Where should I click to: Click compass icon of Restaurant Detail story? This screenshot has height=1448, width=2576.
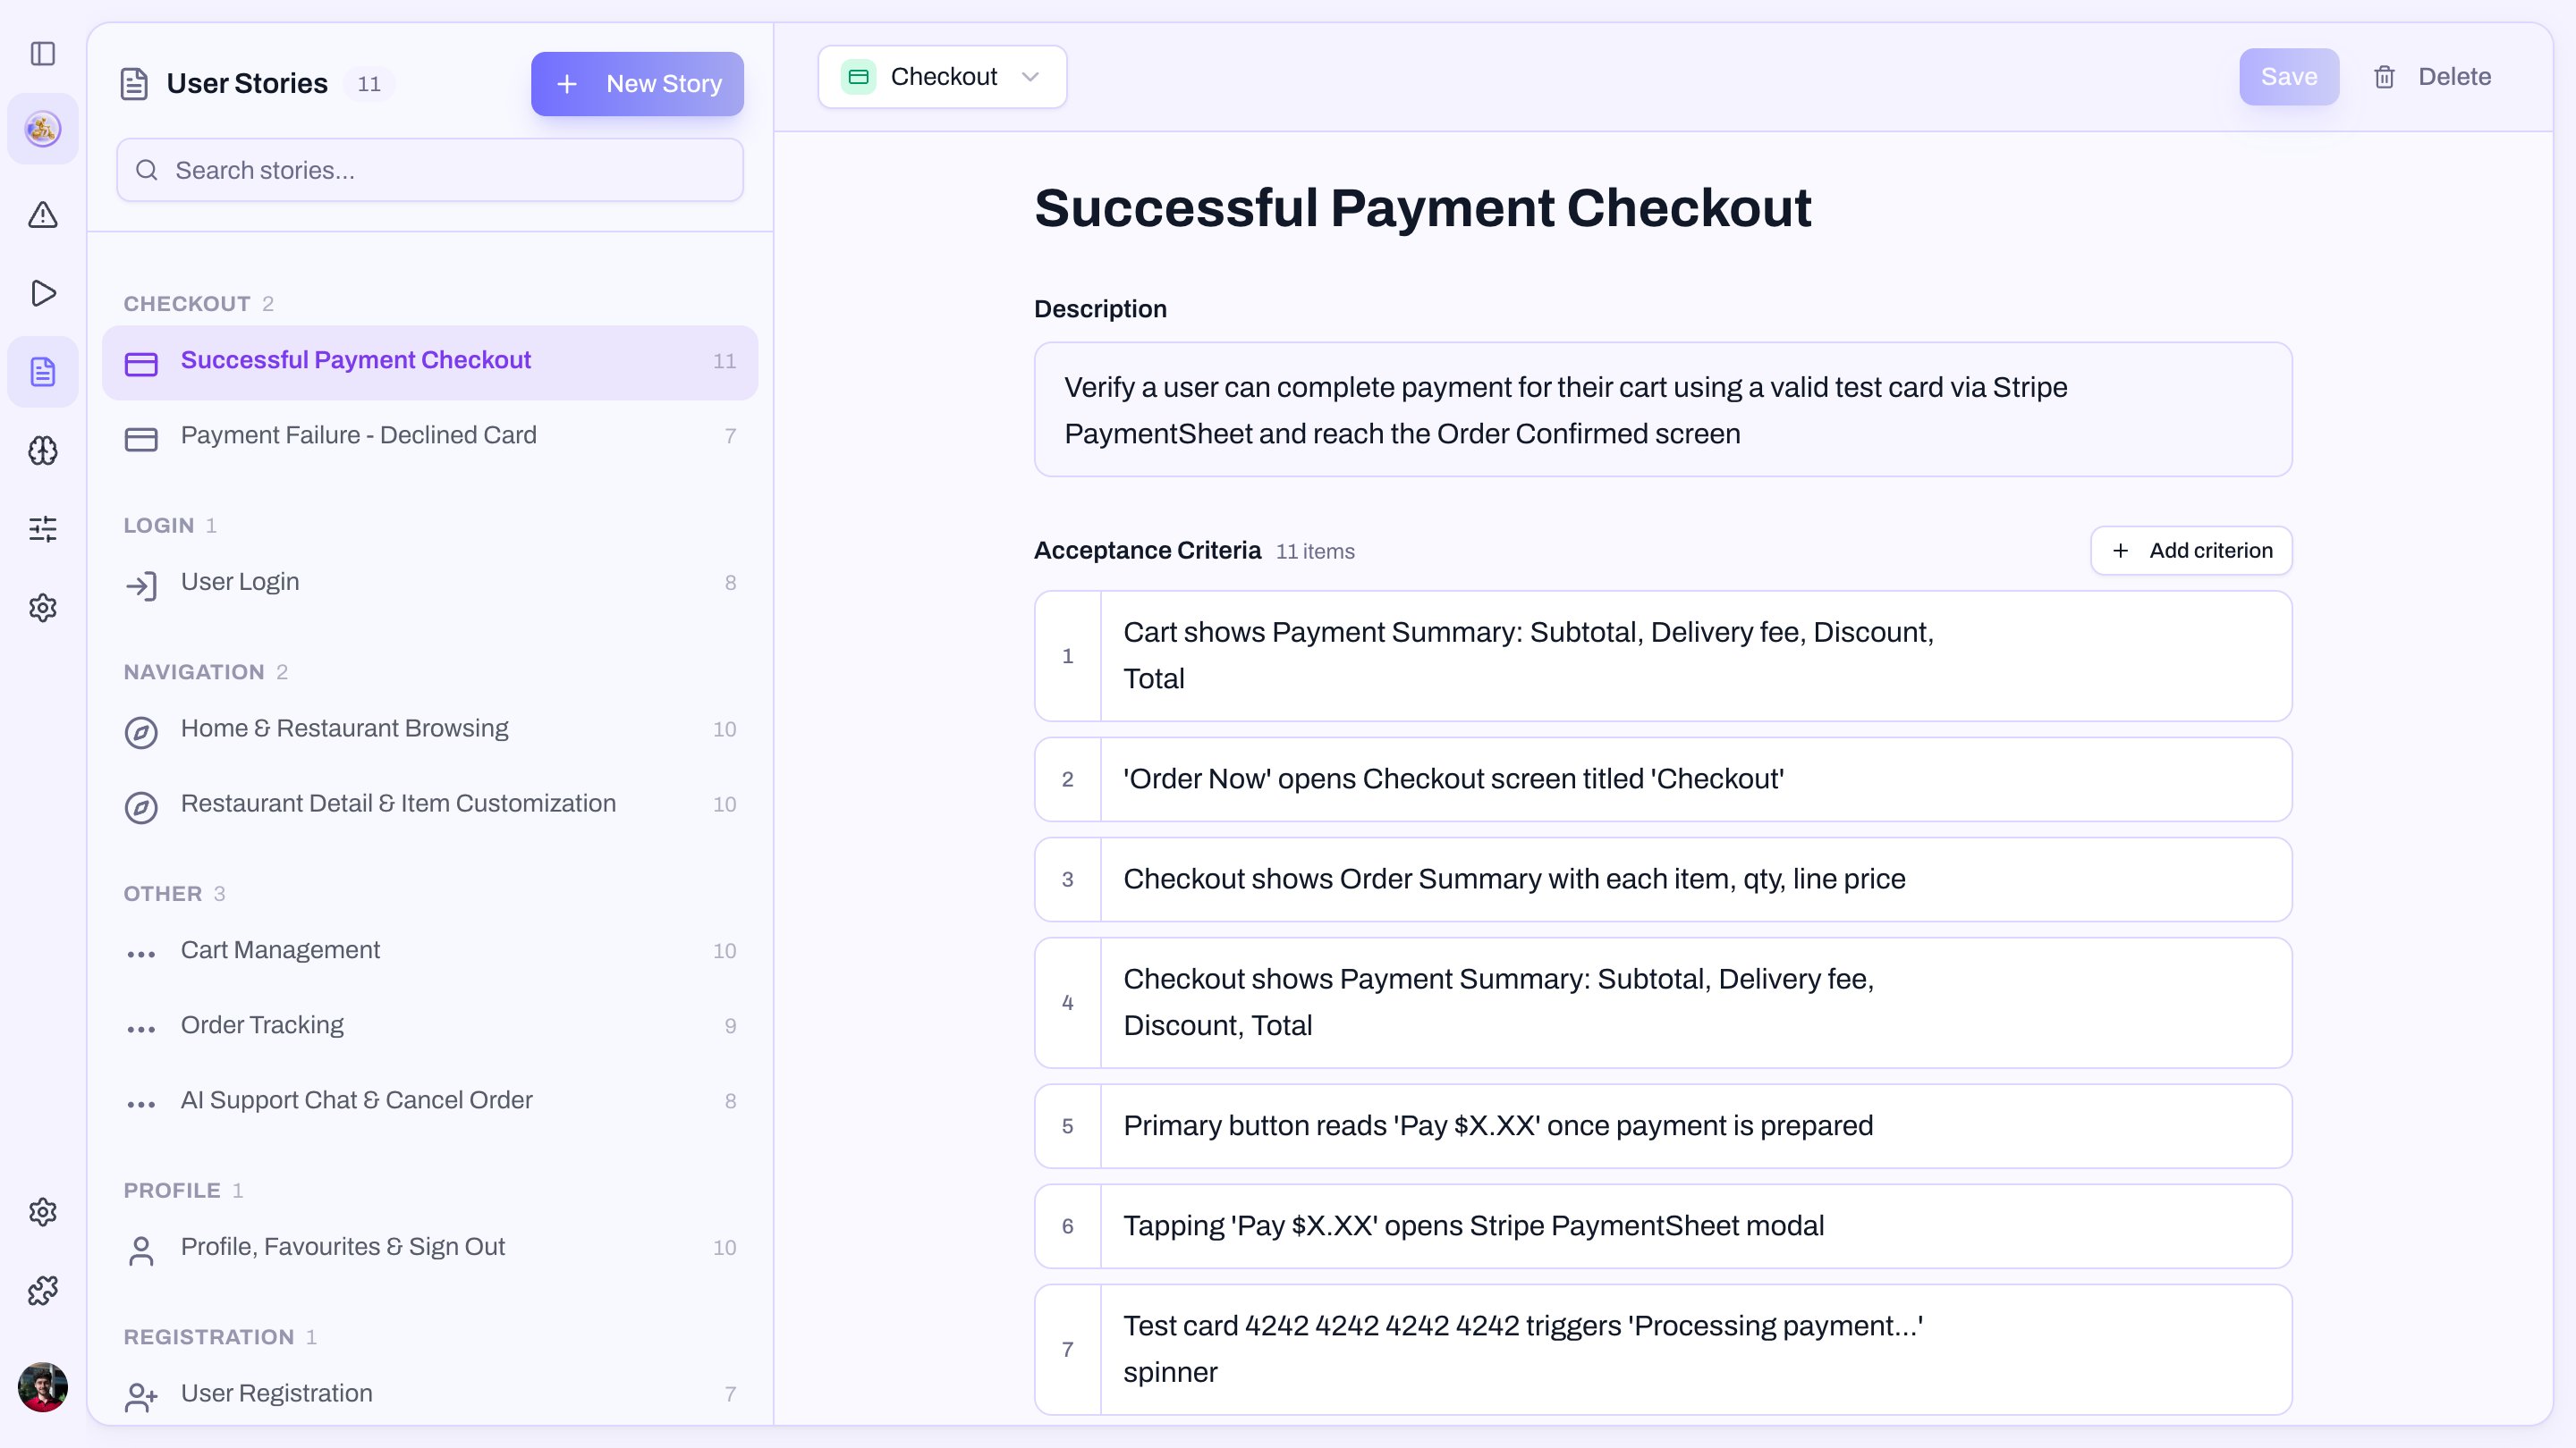141,807
